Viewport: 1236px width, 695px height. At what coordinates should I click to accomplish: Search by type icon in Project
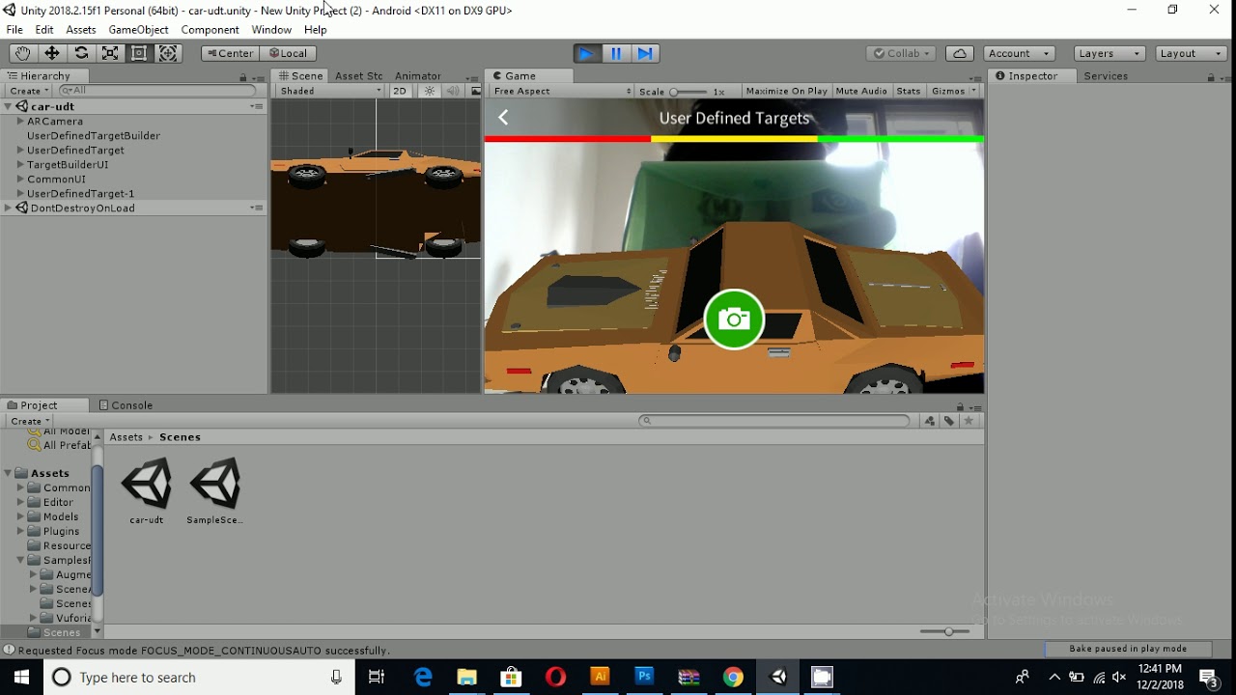point(930,421)
